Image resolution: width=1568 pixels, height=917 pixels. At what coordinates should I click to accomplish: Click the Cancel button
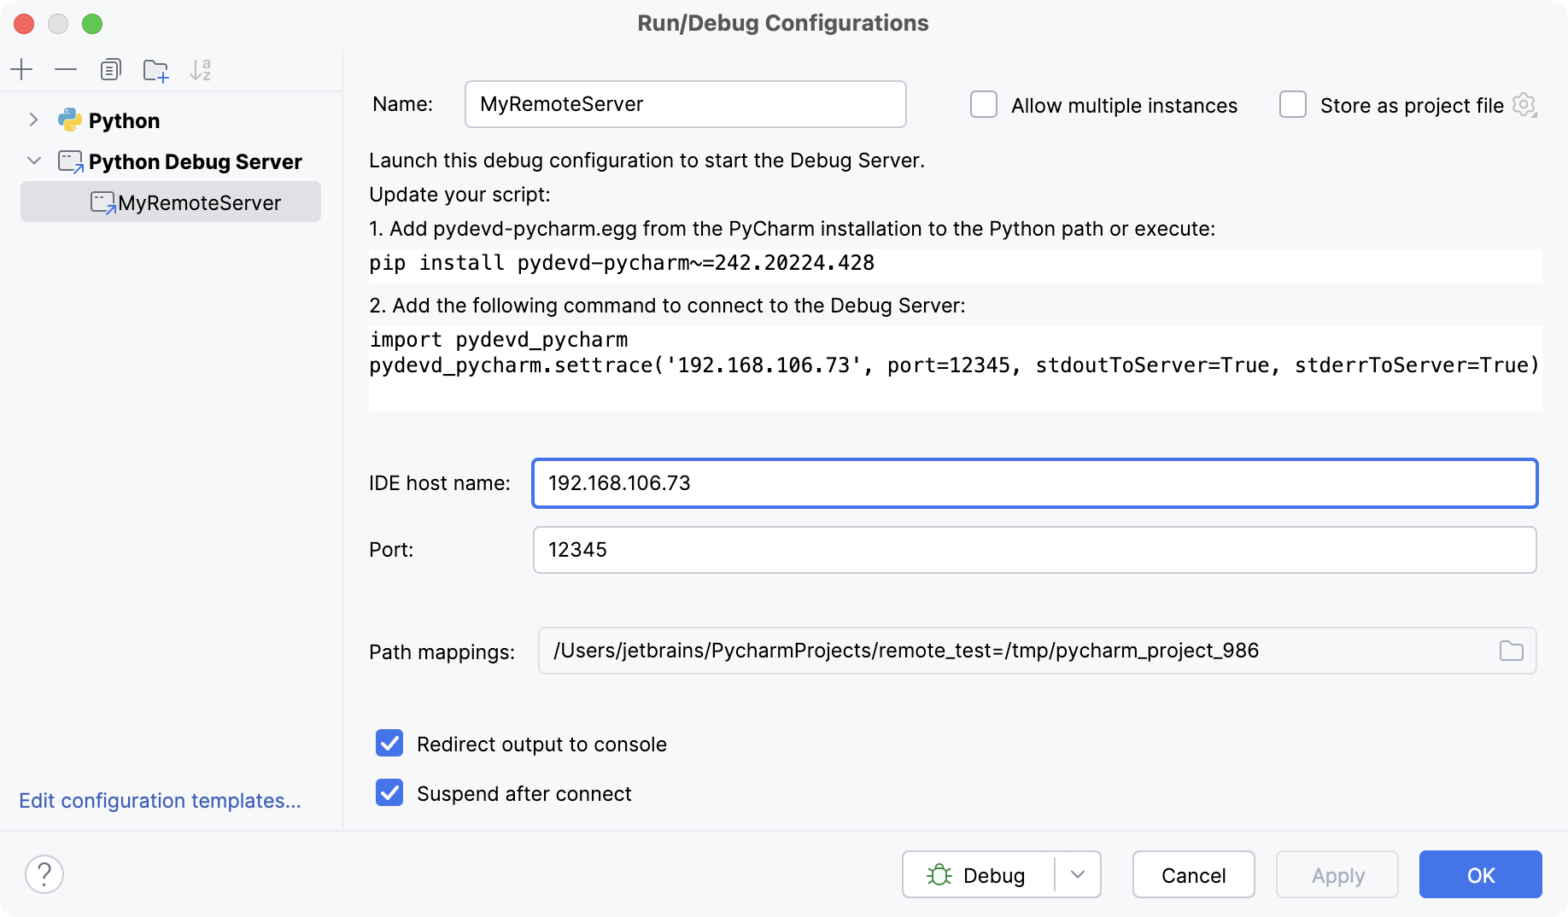(1193, 874)
